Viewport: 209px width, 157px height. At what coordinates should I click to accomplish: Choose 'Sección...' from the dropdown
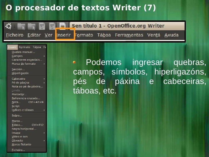27,69
